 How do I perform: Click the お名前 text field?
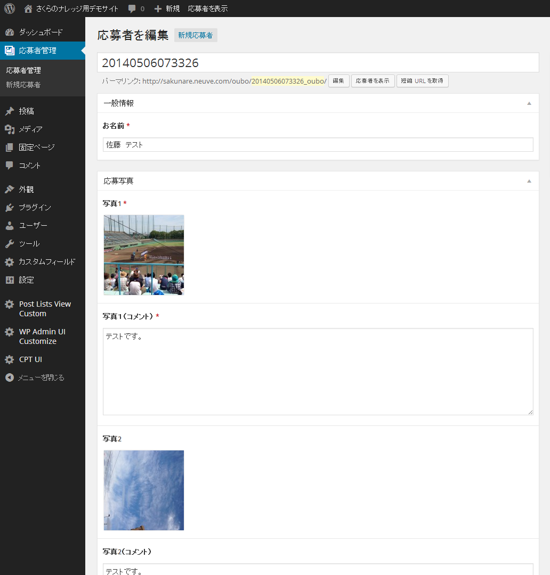click(x=318, y=145)
